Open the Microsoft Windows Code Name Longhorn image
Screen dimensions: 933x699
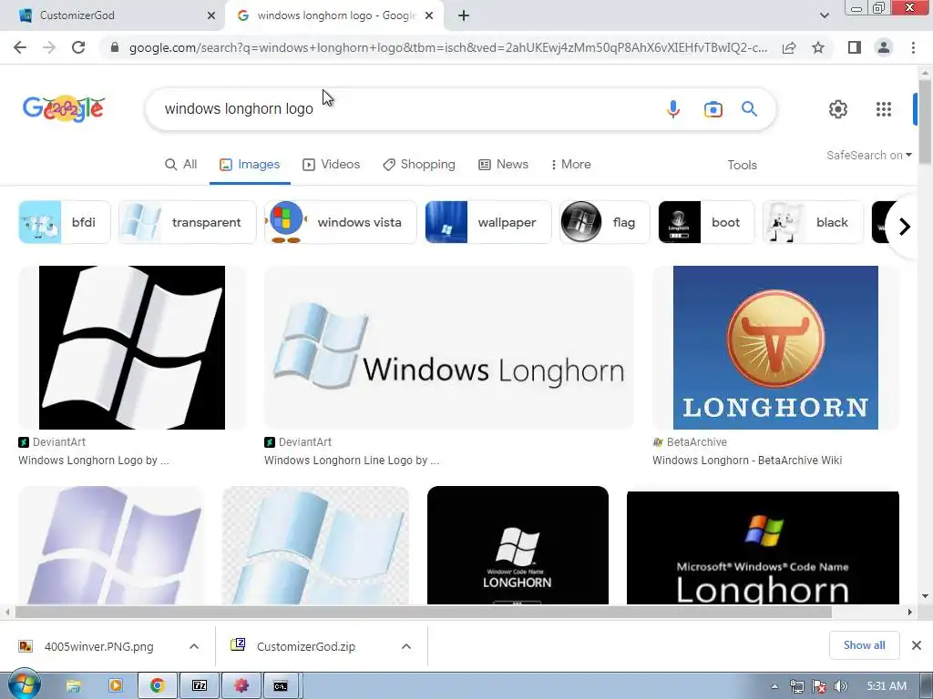click(x=763, y=547)
